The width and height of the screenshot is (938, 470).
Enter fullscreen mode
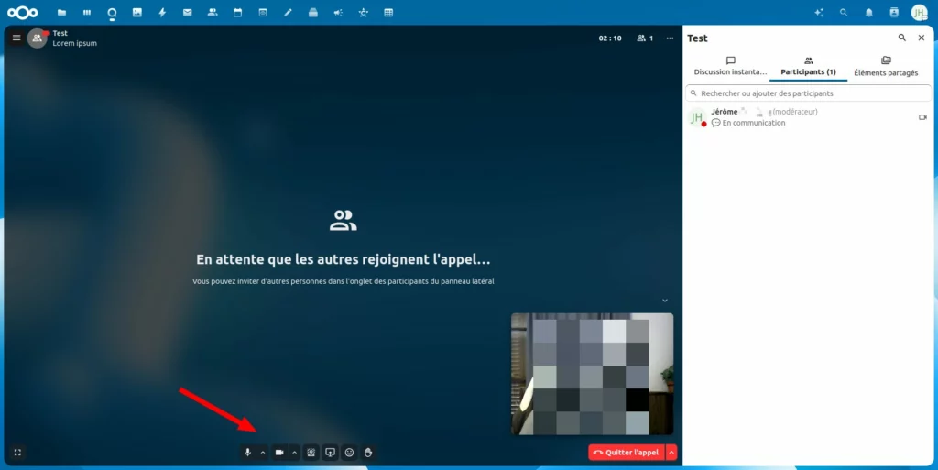(16, 453)
